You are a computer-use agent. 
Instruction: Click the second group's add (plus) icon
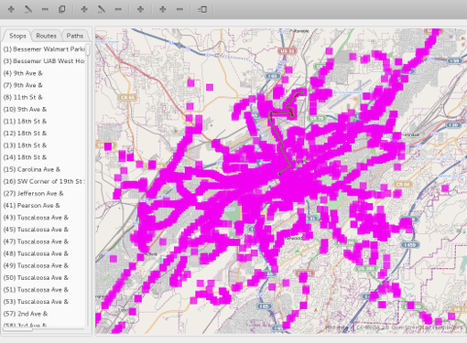pyautogui.click(x=84, y=9)
